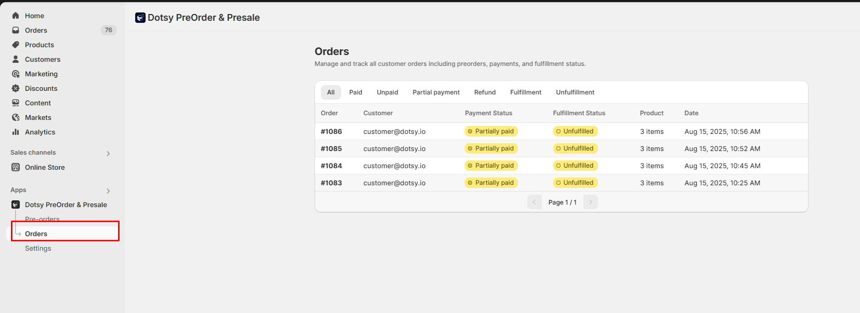The height and width of the screenshot is (313, 860).
Task: Click the Orders badge showing 76
Action: pyautogui.click(x=108, y=30)
